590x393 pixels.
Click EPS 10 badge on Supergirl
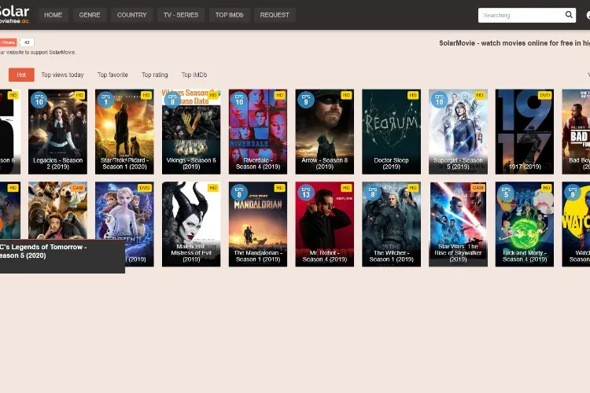(x=440, y=100)
